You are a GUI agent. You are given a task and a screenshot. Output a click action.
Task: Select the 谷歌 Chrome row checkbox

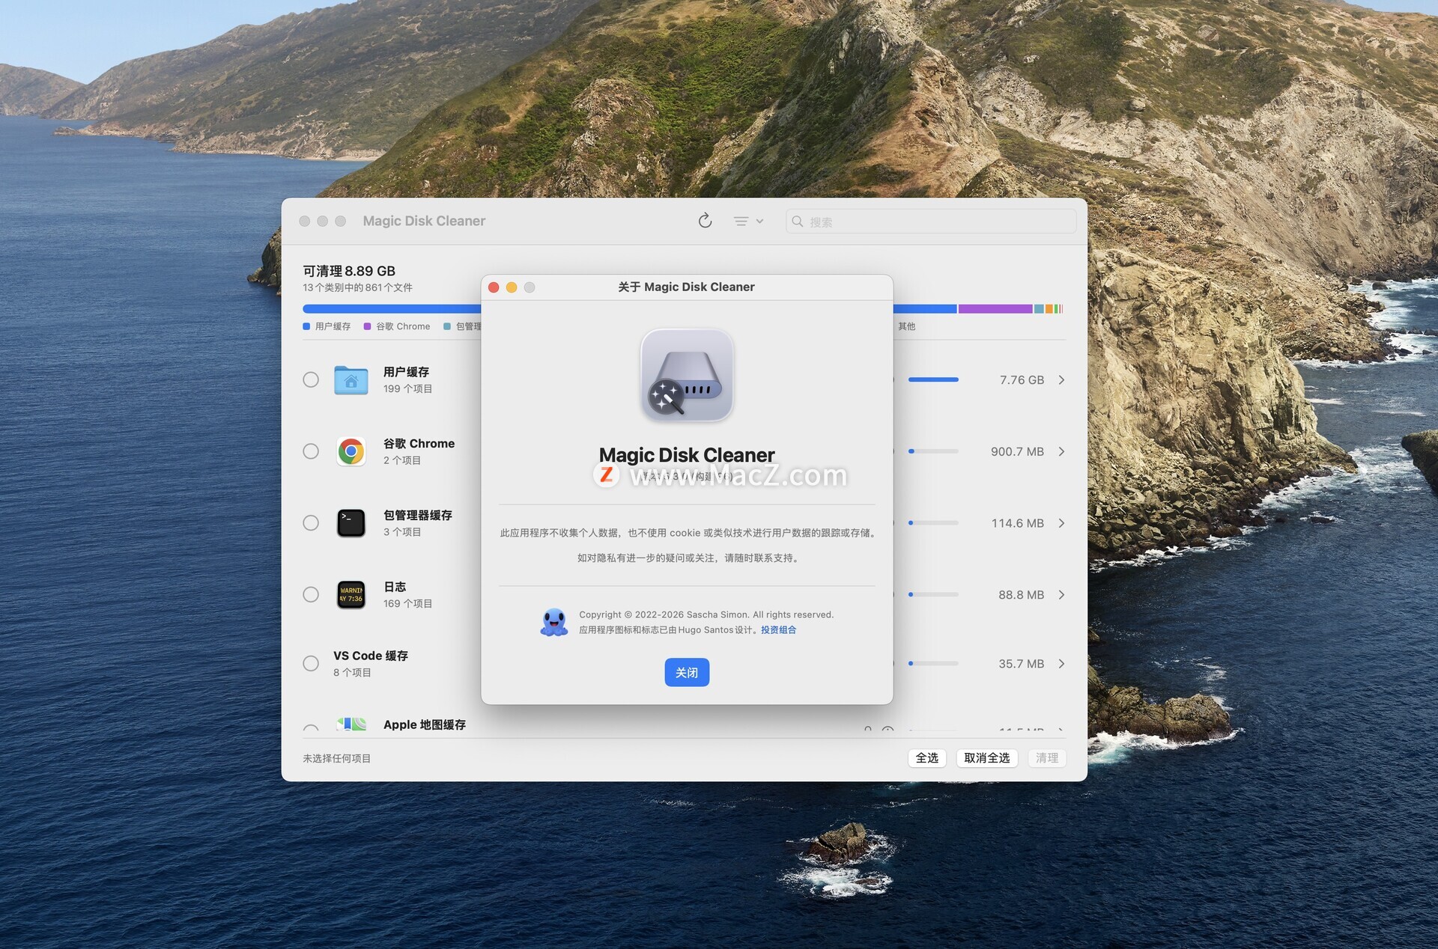pyautogui.click(x=311, y=451)
